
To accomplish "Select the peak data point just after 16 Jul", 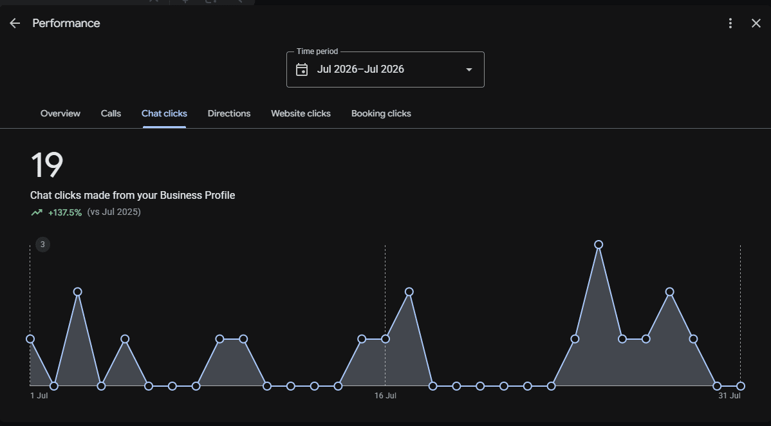I will [409, 292].
